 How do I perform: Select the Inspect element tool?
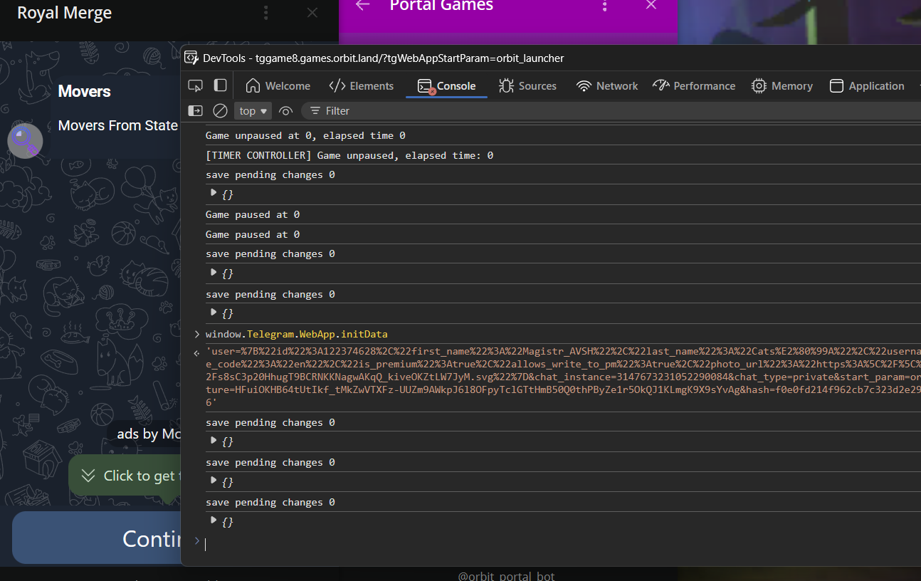tap(194, 85)
